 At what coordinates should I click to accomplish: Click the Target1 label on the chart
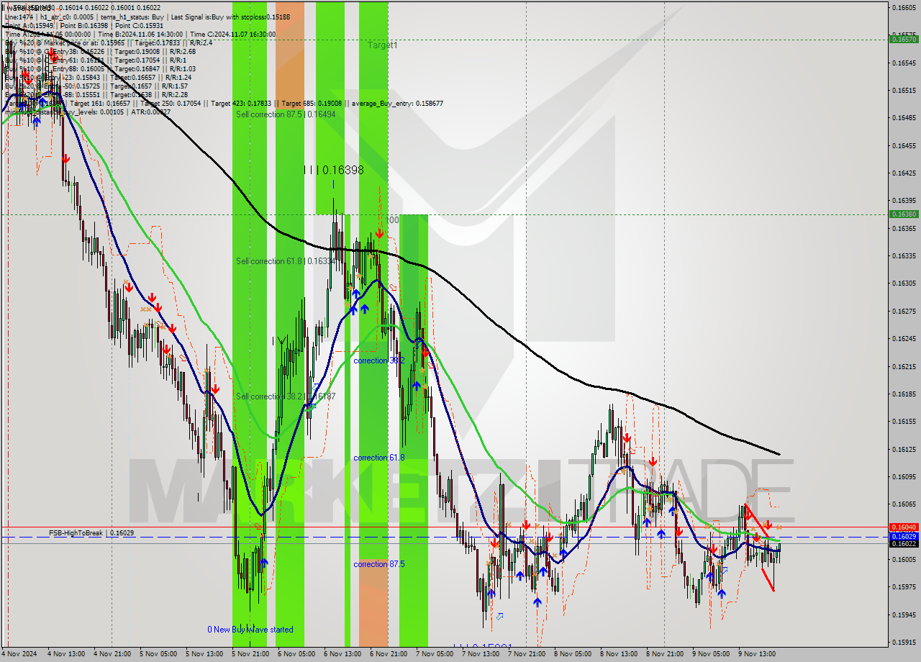pos(383,45)
